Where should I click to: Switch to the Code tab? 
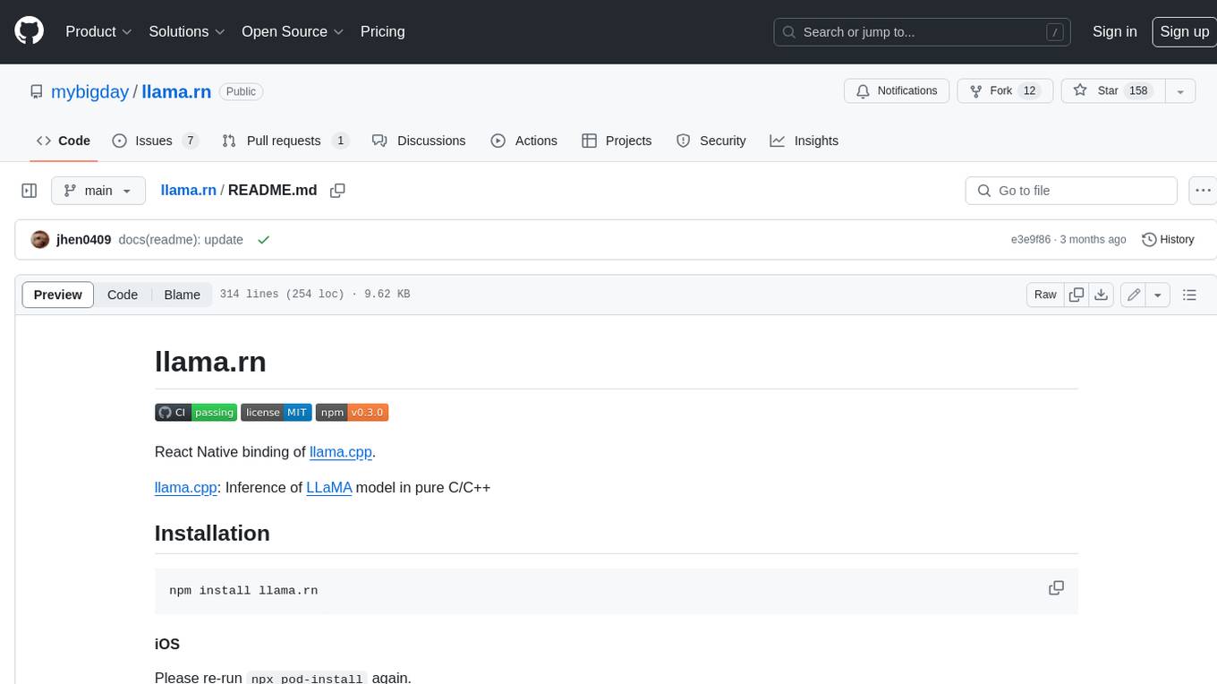click(64, 141)
